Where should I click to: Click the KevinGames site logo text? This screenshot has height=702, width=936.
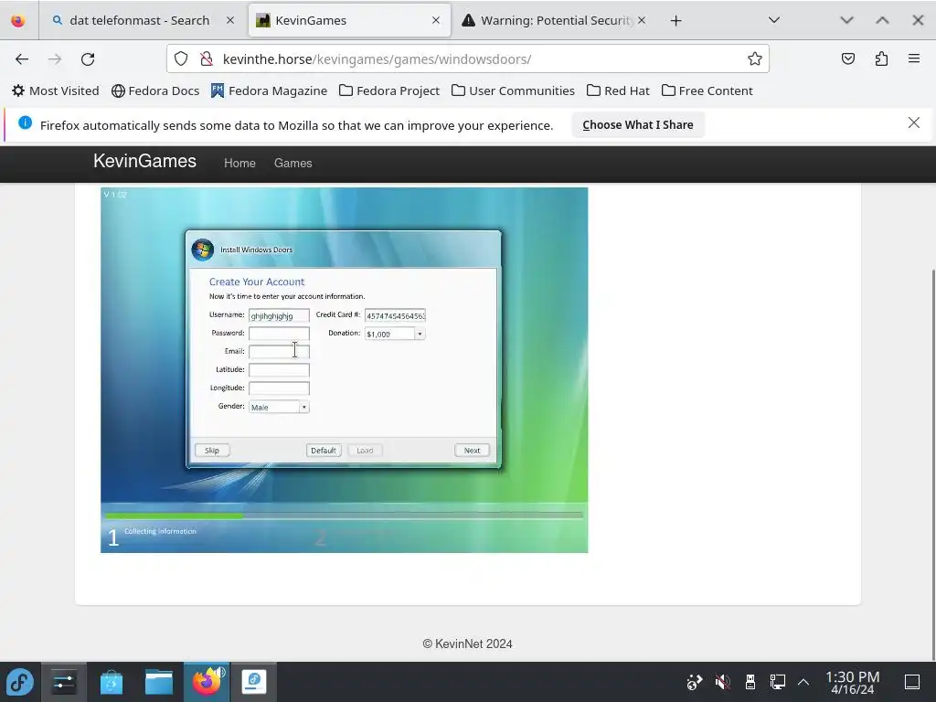click(x=144, y=161)
